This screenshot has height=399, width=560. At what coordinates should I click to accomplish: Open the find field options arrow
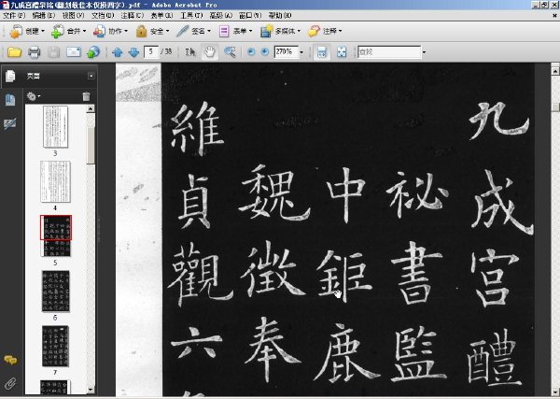point(424,52)
